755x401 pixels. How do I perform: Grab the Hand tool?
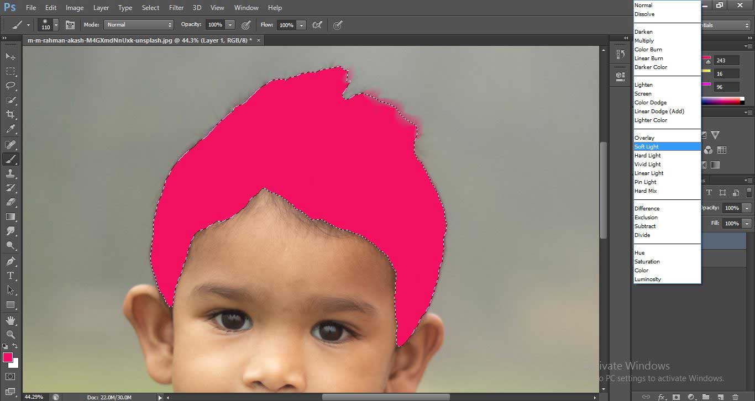(11, 319)
